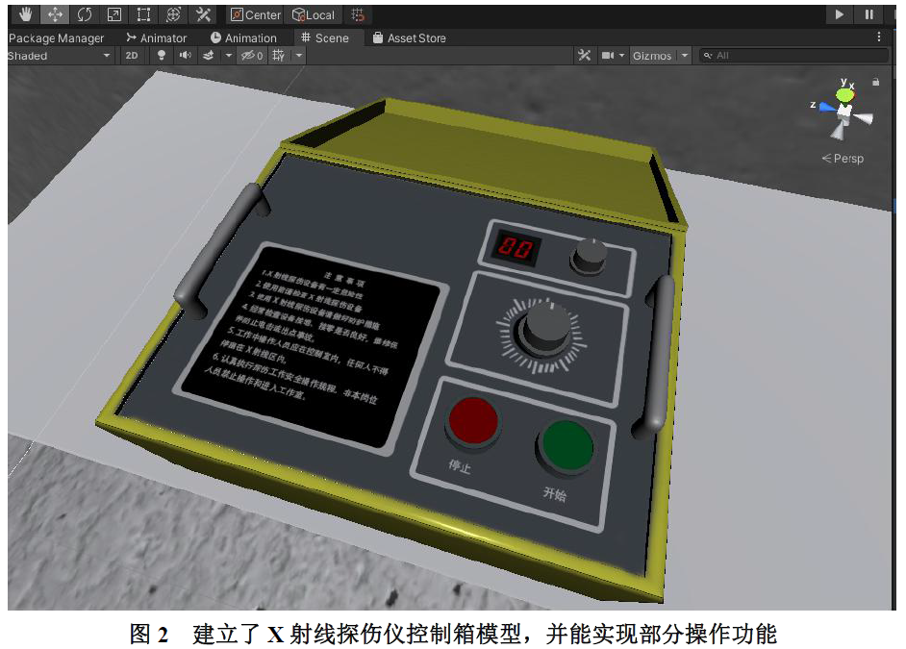
Task: Switch to the Animator tab
Action: click(x=157, y=38)
